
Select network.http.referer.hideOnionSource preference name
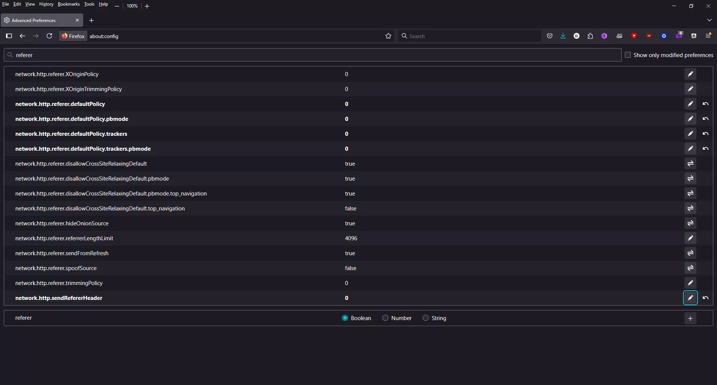pos(62,223)
